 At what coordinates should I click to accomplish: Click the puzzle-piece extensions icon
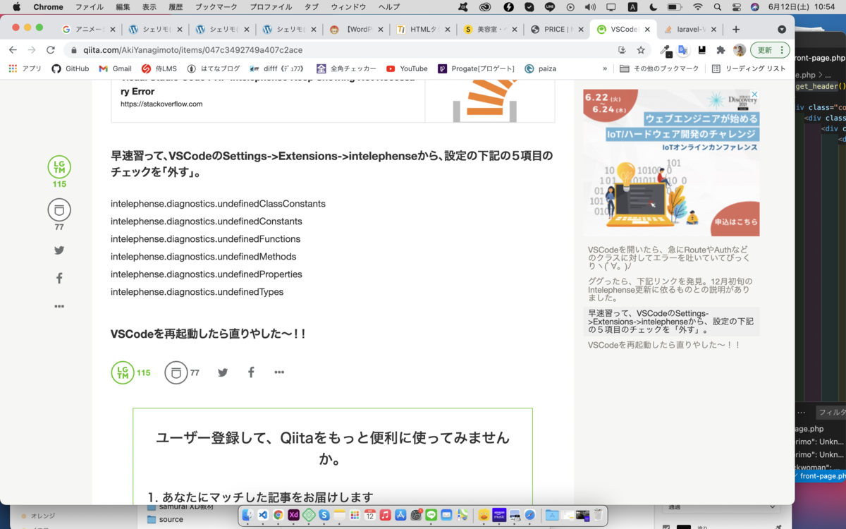pyautogui.click(x=721, y=51)
